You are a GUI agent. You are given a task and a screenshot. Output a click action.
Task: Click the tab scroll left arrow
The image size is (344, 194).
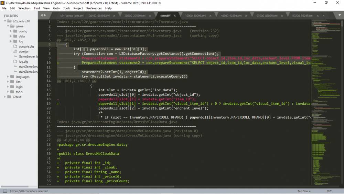click(x=42, y=16)
